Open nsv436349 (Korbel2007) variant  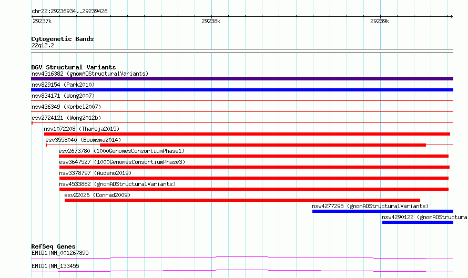[x=66, y=107]
